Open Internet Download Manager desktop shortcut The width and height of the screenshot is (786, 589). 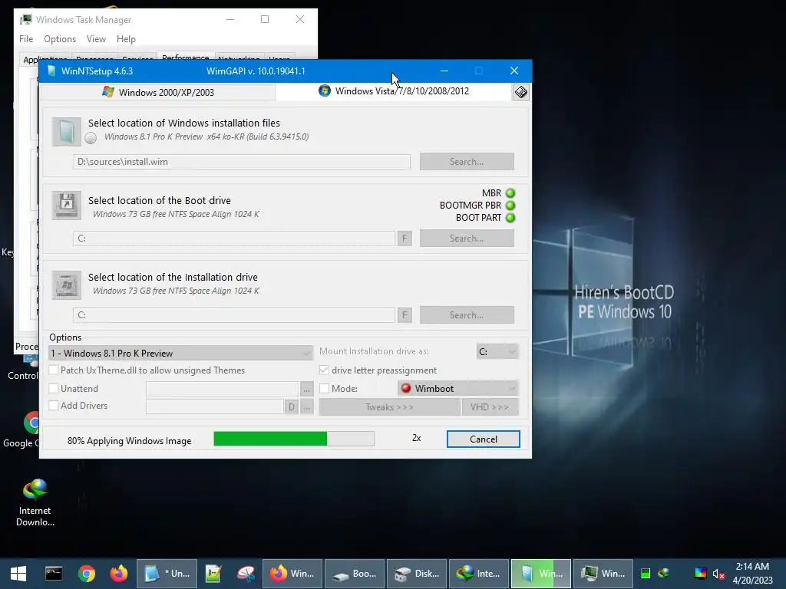click(35, 502)
